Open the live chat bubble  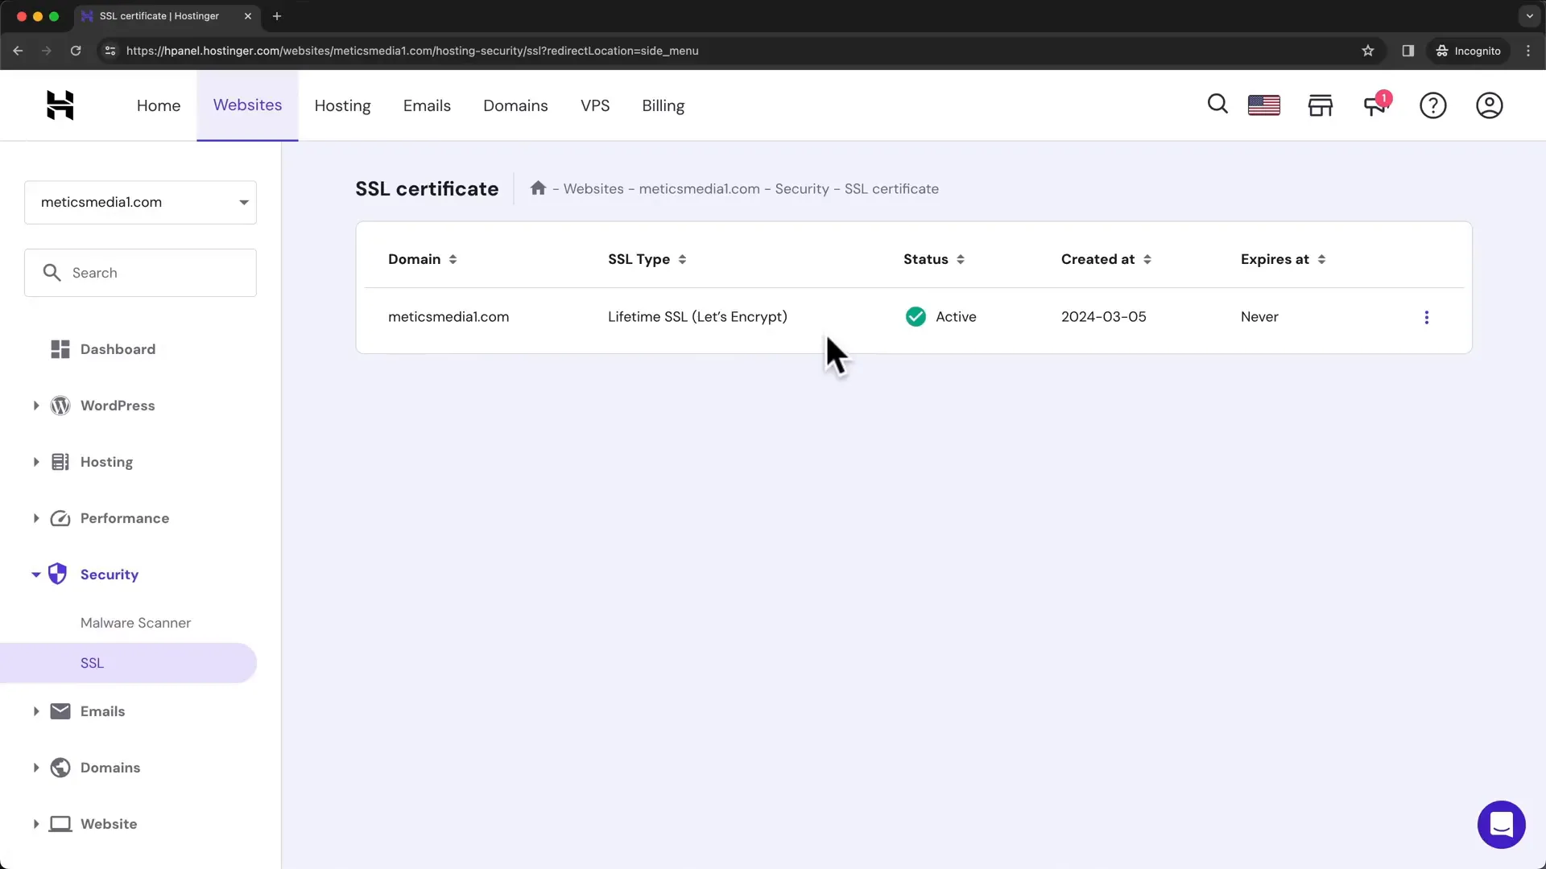point(1502,825)
